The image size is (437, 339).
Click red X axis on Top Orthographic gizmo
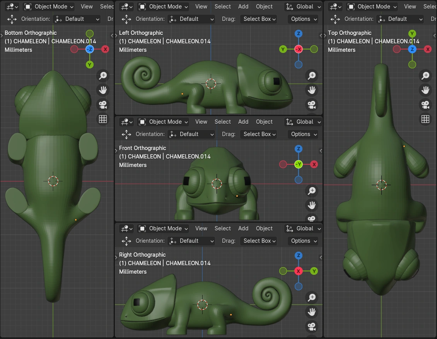428,49
